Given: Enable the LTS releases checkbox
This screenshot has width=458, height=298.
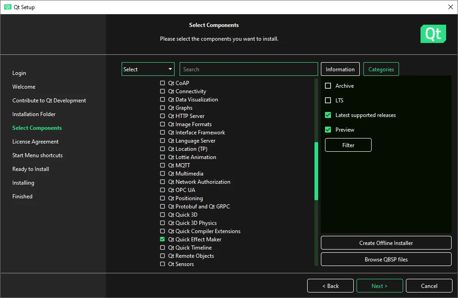Looking at the screenshot, I should (328, 100).
